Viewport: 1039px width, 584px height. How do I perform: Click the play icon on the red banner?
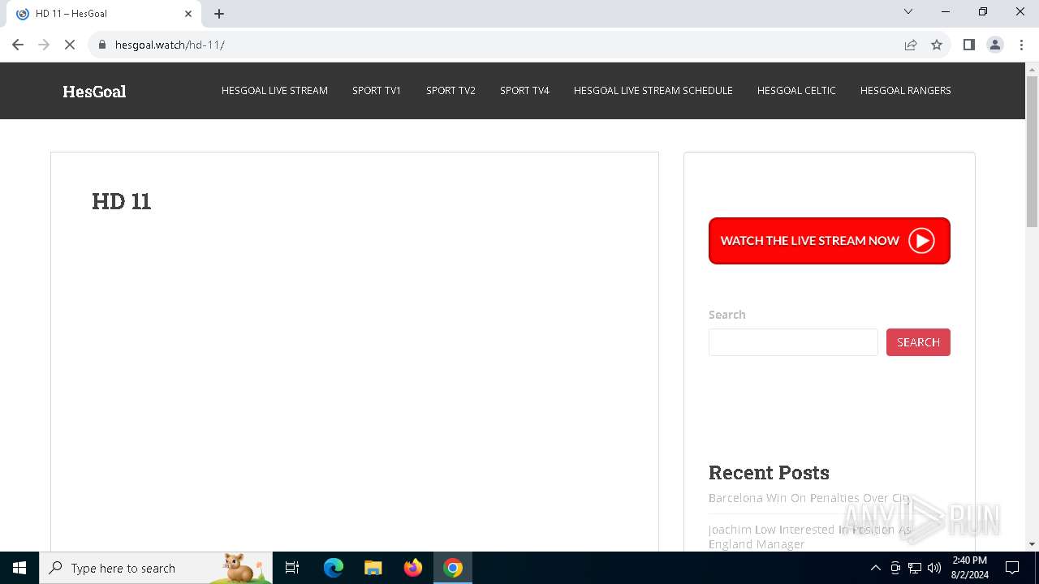pyautogui.click(x=921, y=241)
